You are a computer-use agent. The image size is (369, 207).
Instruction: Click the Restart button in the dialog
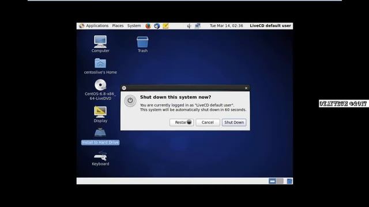tap(182, 122)
